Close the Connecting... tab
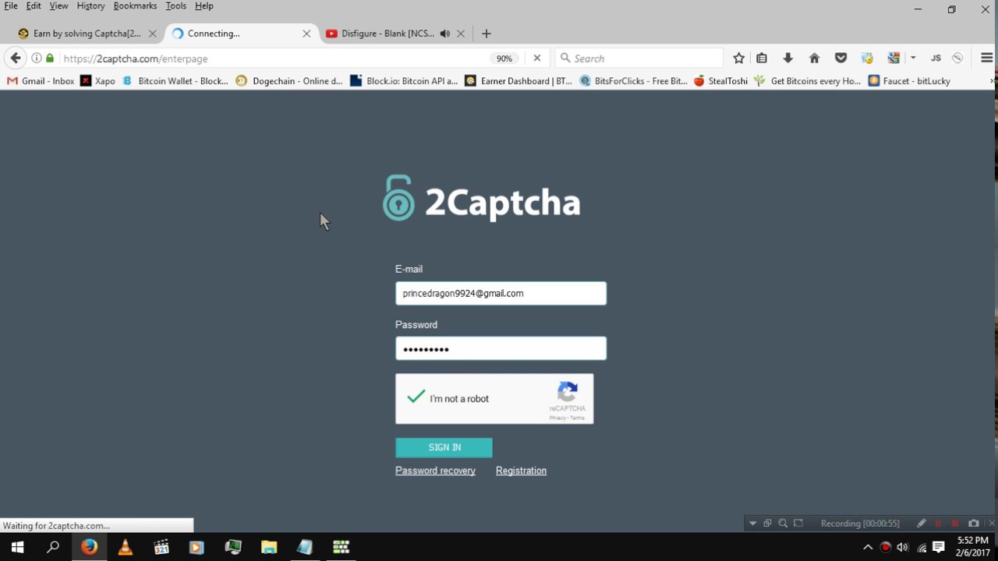Viewport: 998px width, 561px height. point(306,34)
